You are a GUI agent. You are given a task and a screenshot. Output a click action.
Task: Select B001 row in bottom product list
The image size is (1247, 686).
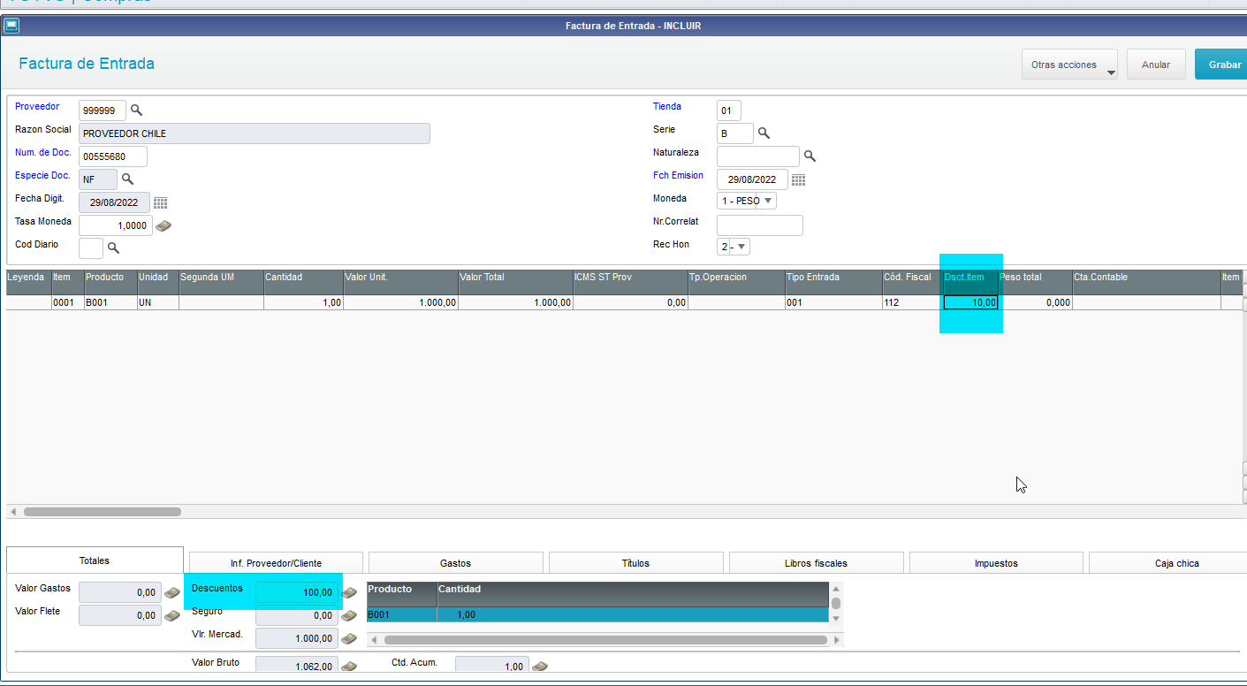tap(597, 614)
